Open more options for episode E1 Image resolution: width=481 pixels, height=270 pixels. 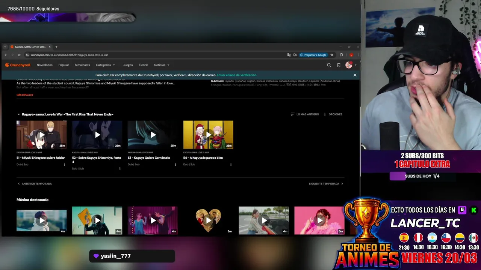(64, 164)
